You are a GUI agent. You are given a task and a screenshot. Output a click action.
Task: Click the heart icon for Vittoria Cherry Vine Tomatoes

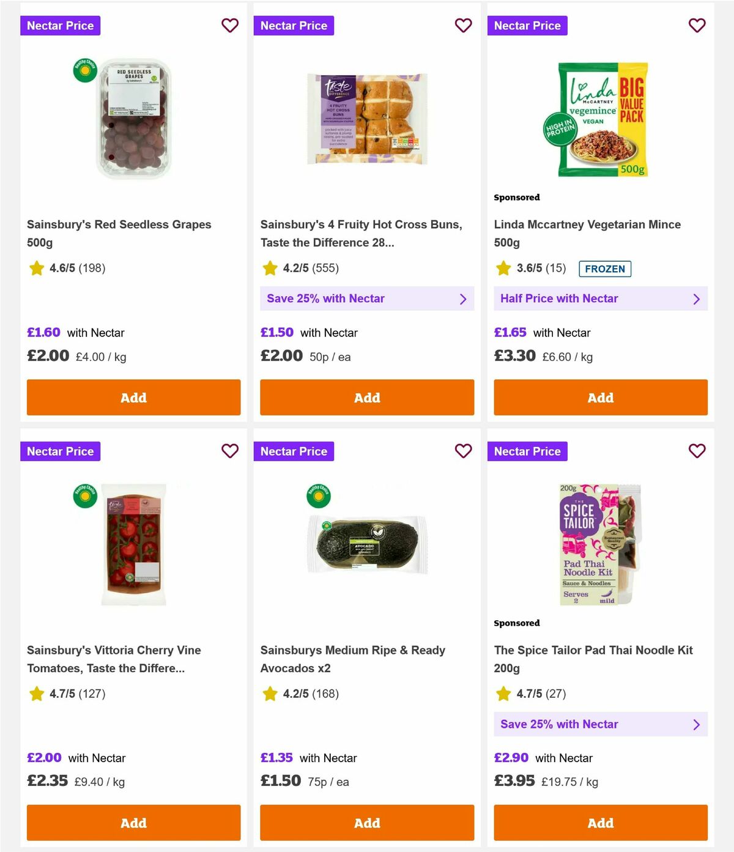coord(230,451)
